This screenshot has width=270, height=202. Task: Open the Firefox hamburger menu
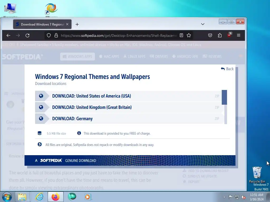tap(238, 36)
